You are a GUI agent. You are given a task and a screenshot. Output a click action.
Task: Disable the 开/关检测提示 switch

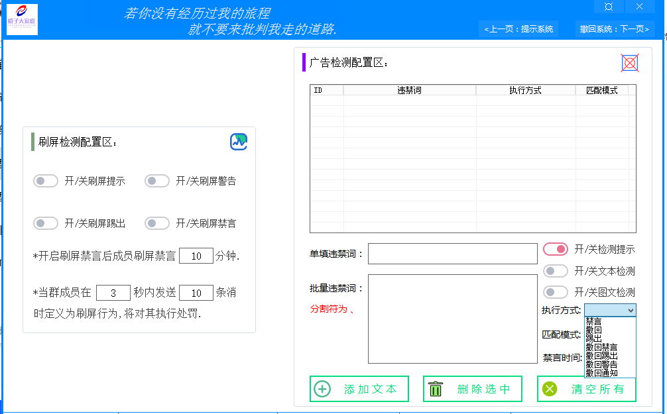[555, 249]
